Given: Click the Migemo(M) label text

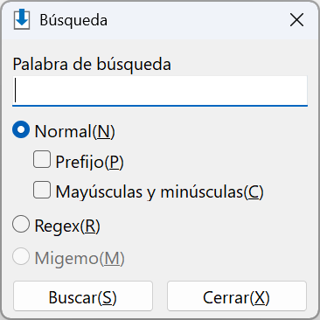Looking at the screenshot, I should [80, 259].
